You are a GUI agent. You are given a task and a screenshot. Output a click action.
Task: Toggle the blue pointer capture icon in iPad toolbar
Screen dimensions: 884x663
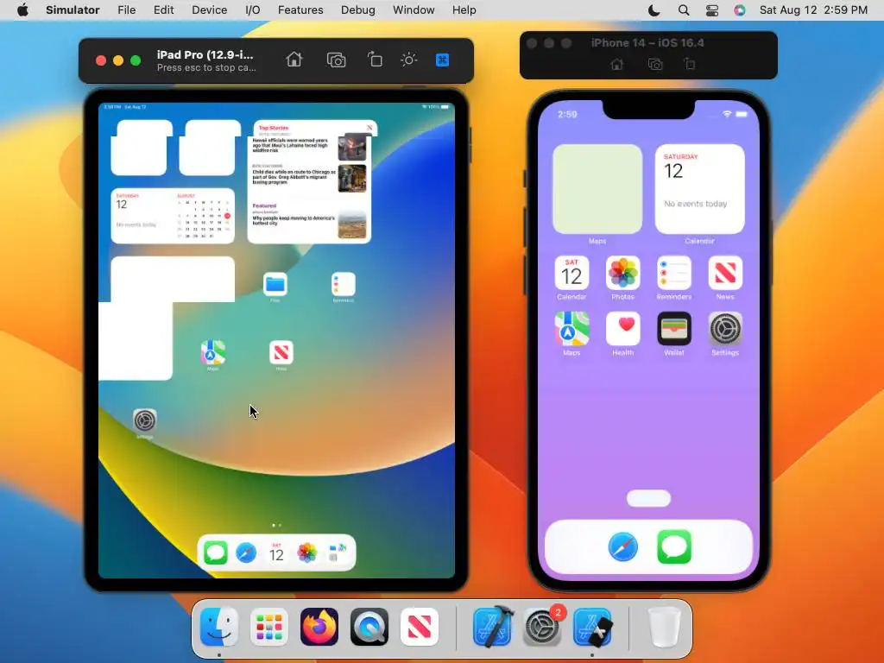(443, 60)
